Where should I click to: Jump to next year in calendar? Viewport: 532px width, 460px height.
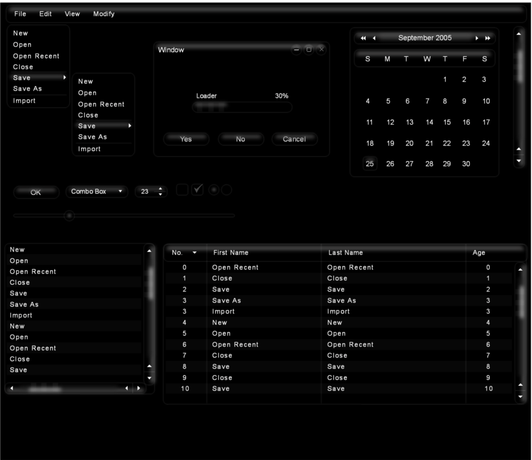click(487, 38)
